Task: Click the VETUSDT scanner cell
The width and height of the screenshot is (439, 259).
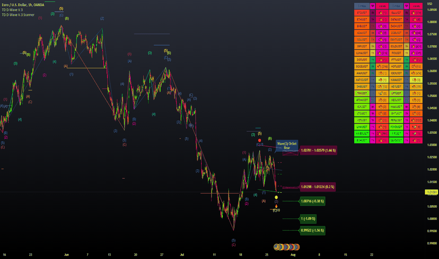Action: coord(362,120)
